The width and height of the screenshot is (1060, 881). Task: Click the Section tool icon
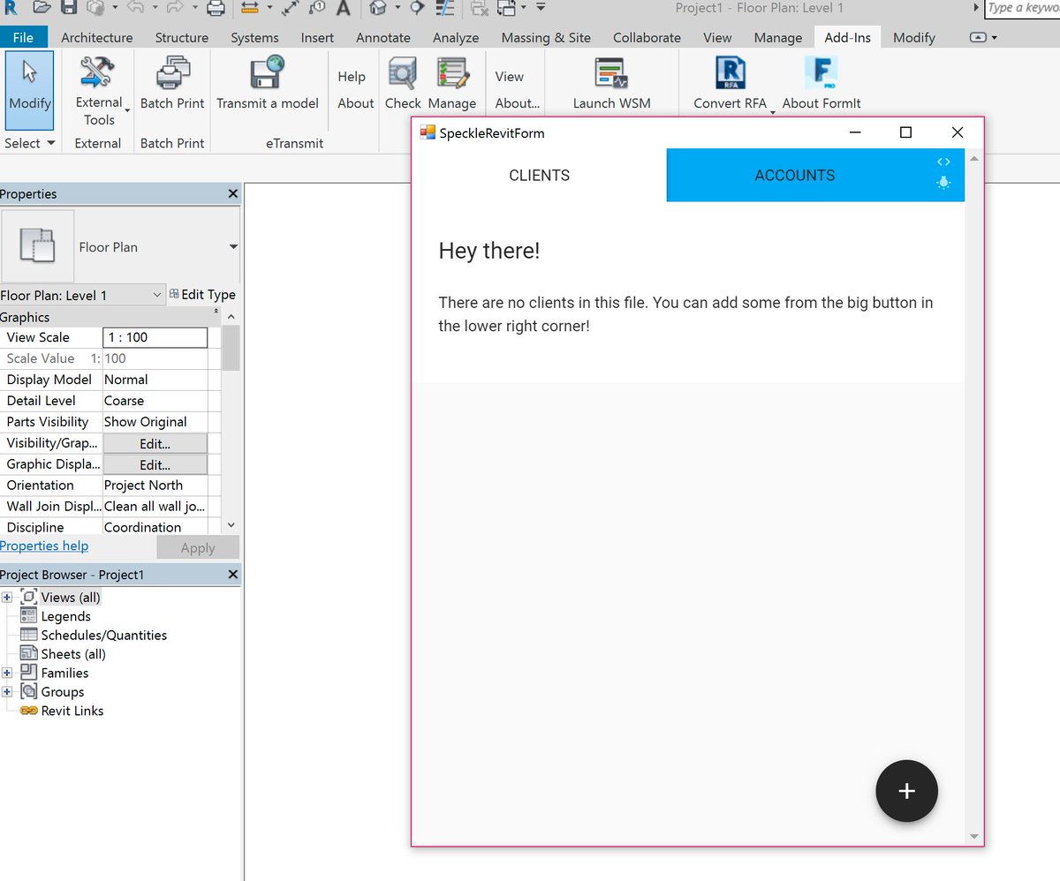click(418, 8)
